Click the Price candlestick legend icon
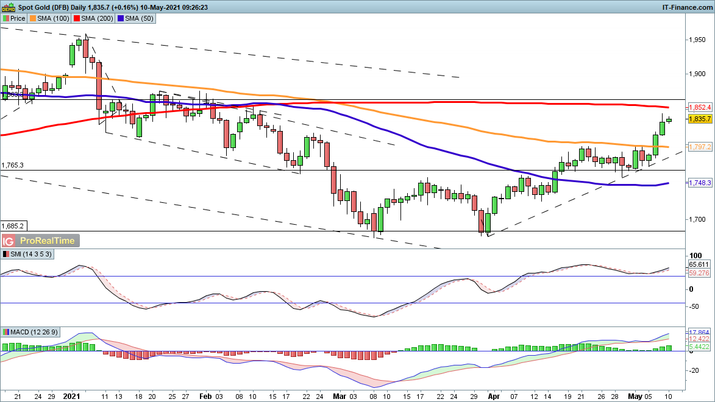This screenshot has width=715, height=402. click(5, 18)
